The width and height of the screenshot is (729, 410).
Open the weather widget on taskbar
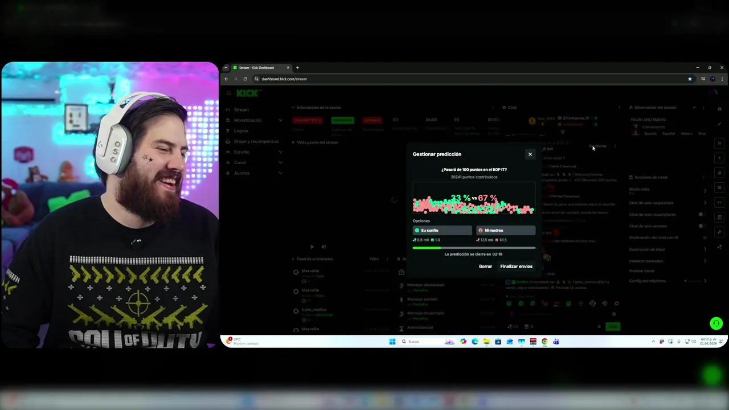(x=242, y=341)
